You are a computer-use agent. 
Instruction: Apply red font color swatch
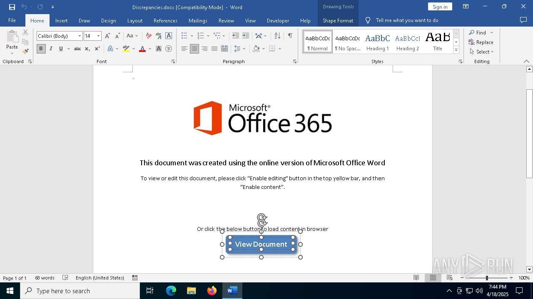click(142, 49)
